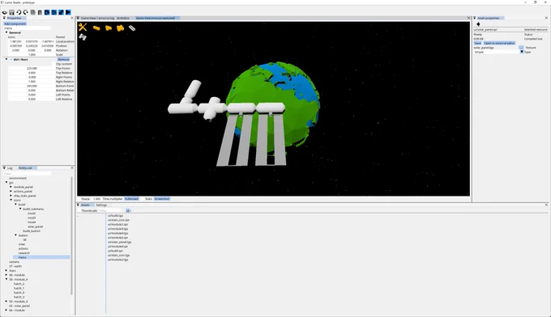Collapse the gui entity tree node

point(6,182)
